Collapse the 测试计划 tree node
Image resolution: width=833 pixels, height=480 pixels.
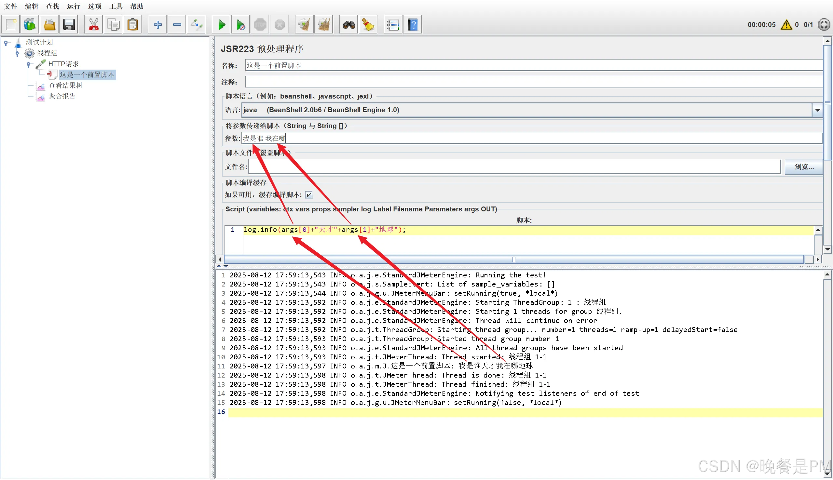6,43
